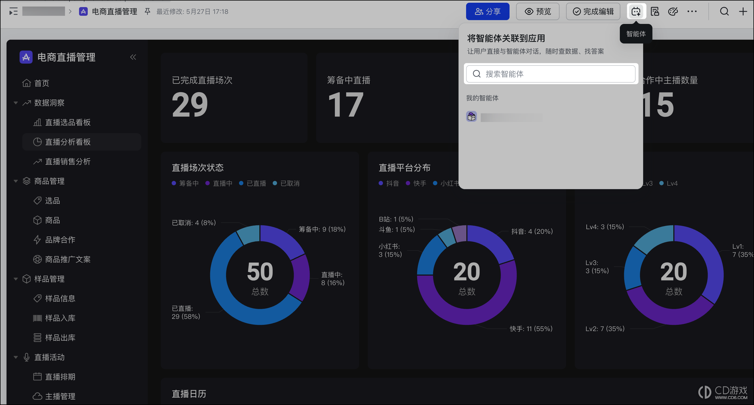
Task: Toggle the 已直播 legend item
Action: click(x=253, y=183)
